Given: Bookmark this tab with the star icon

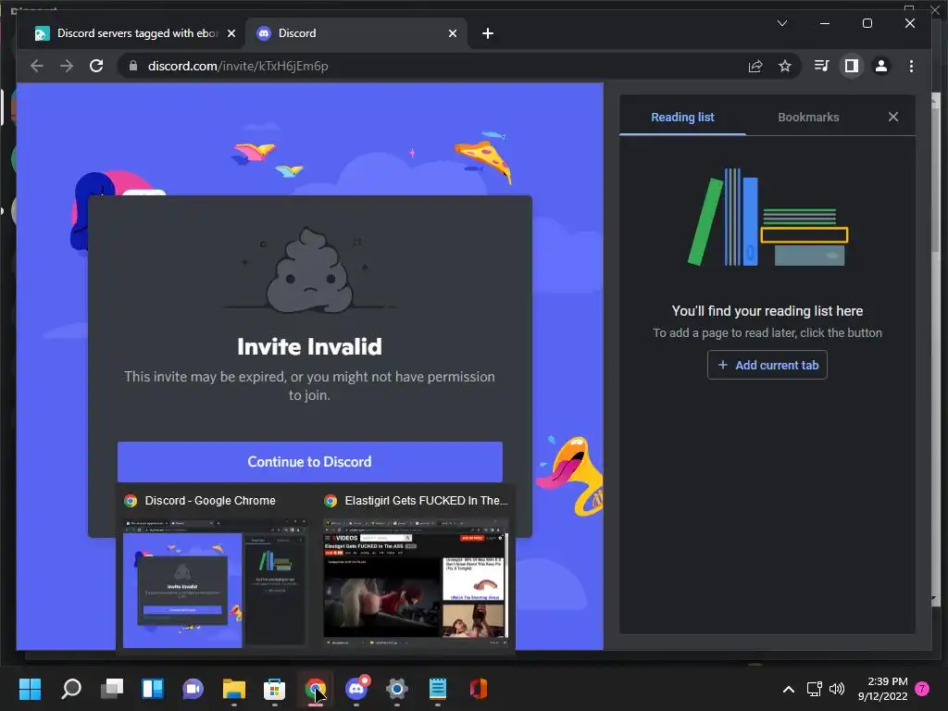Looking at the screenshot, I should pos(785,66).
